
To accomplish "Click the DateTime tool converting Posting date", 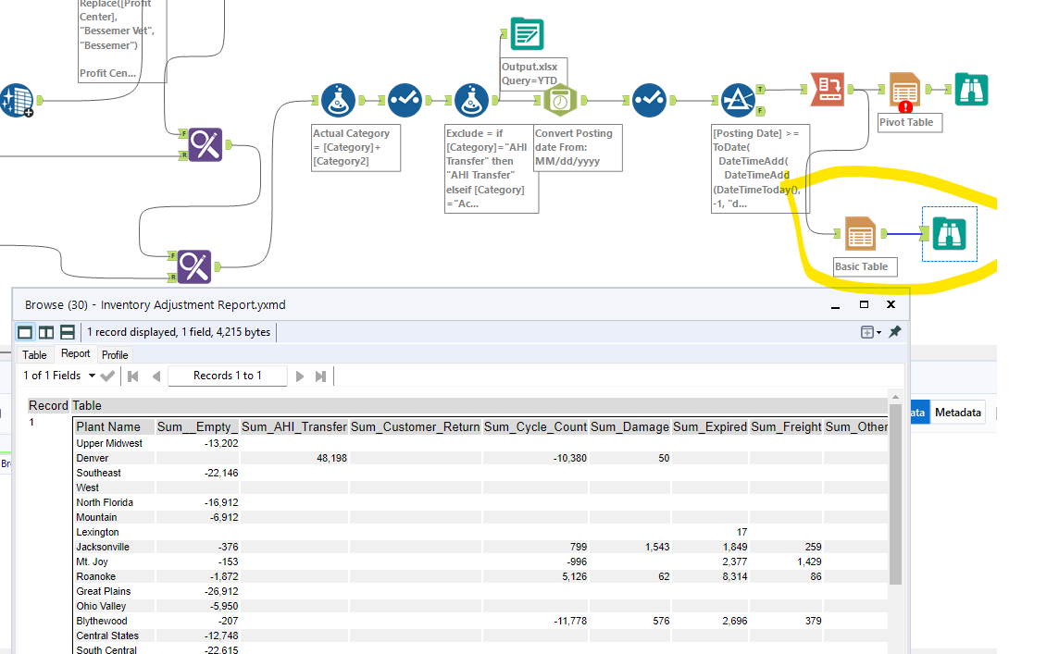I will (x=561, y=100).
